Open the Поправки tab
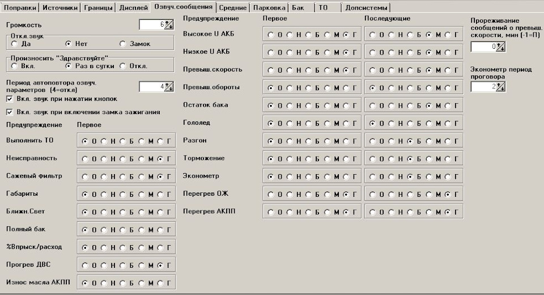Screen dimensions: 544x295 pyautogui.click(x=20, y=7)
